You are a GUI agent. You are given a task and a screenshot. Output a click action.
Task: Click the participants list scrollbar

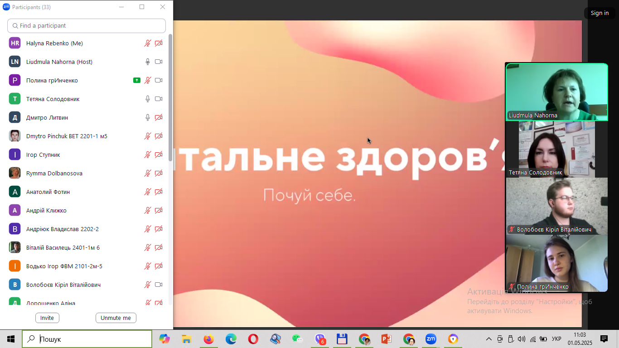click(170, 97)
